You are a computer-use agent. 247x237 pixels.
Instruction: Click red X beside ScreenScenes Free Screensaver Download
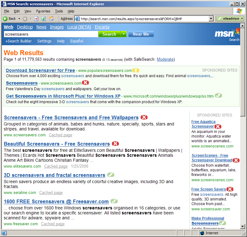coord(236,160)
